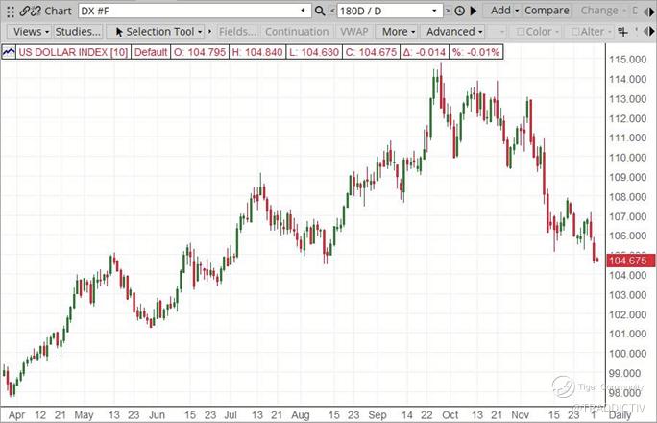Click the black play arrow icon

474,11
